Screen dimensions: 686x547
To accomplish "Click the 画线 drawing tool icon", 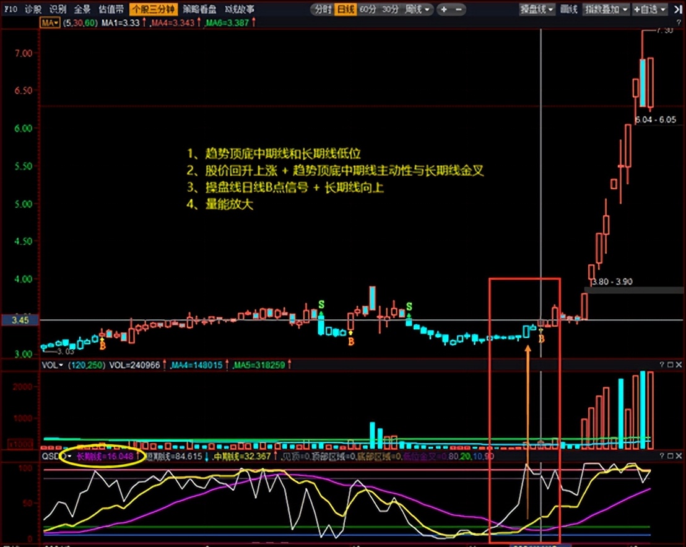I will [568, 9].
